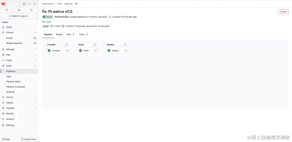
Task: Switch to the Tests tab
Action: point(84,34)
